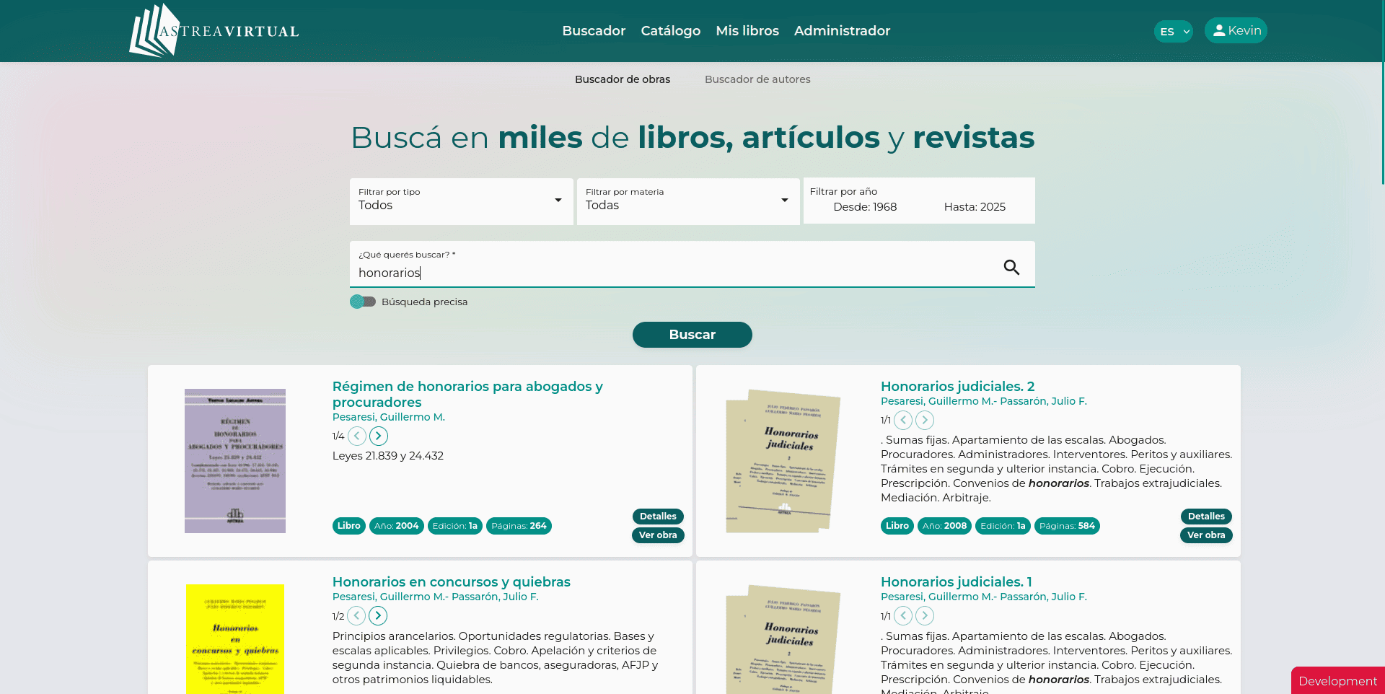Open the Administrador menu
Screen dimensions: 1385x694
coord(842,30)
